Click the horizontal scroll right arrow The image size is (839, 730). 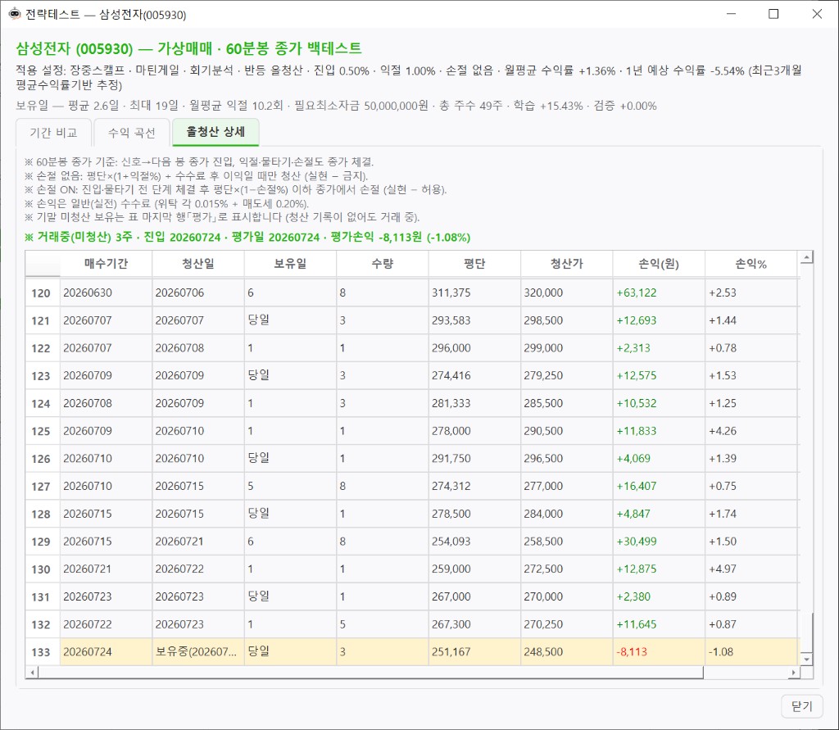click(793, 672)
